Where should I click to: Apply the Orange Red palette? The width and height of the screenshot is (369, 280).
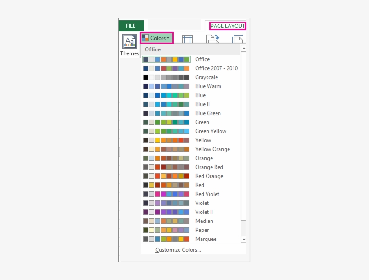191,167
